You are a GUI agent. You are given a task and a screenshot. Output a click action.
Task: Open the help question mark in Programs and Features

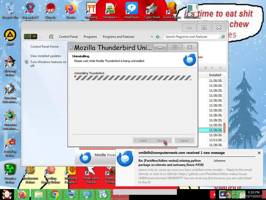tap(220, 68)
